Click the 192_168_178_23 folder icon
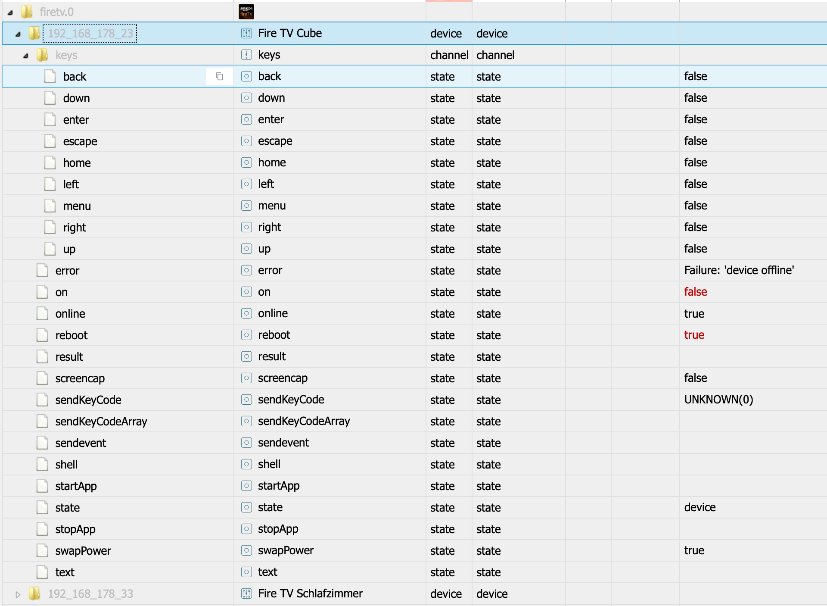This screenshot has height=606, width=827. click(x=34, y=33)
